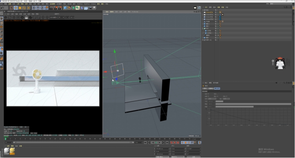This screenshot has height=158, width=295.
Task: Select the Scale tool in toolbar
Action: click(20, 8)
